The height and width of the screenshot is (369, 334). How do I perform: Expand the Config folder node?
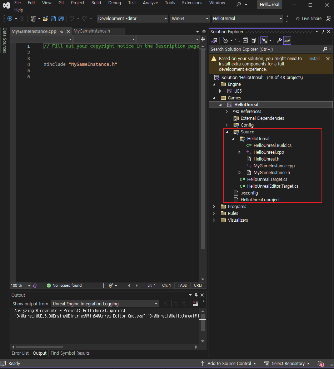pos(226,125)
